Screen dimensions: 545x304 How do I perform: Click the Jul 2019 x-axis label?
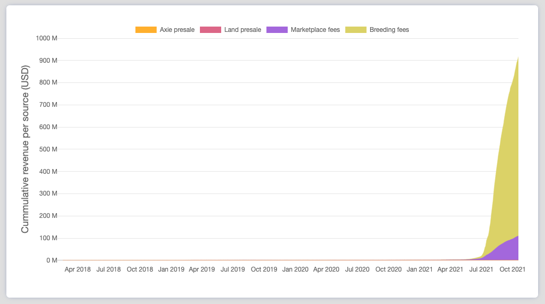pos(233,269)
